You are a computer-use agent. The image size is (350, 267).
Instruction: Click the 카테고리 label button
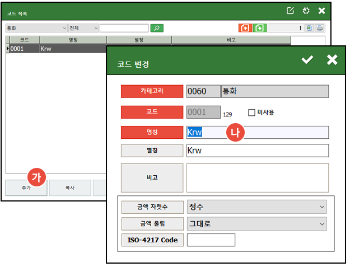[152, 91]
